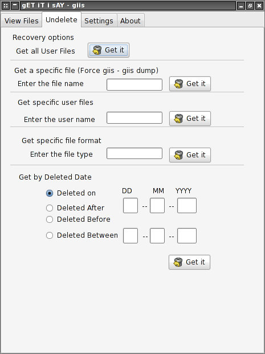This screenshot has width=265, height=354.
Task: Focus the Enter the user name field
Action: [x=134, y=118]
